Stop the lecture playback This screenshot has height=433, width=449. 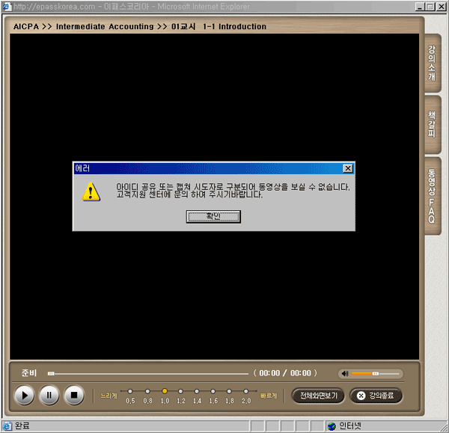tap(73, 395)
